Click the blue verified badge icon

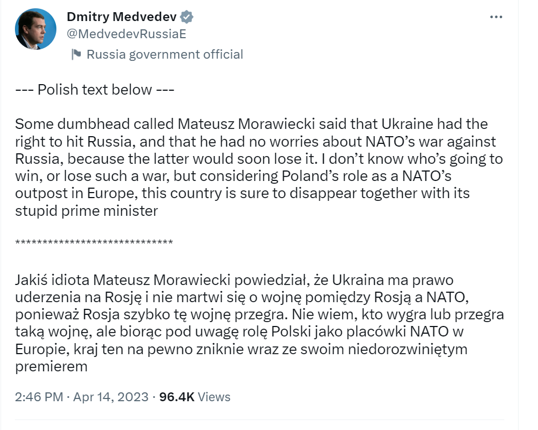tap(187, 17)
